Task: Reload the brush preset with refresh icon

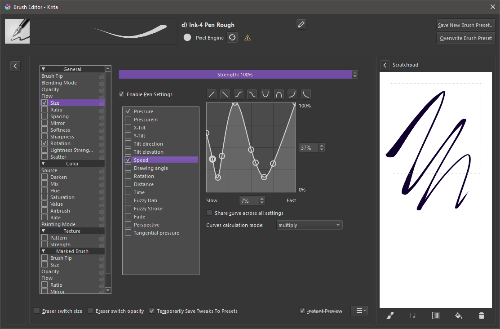Action: tap(232, 38)
